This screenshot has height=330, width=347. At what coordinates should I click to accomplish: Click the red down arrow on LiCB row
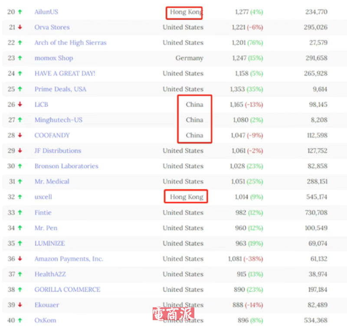(x=20, y=105)
